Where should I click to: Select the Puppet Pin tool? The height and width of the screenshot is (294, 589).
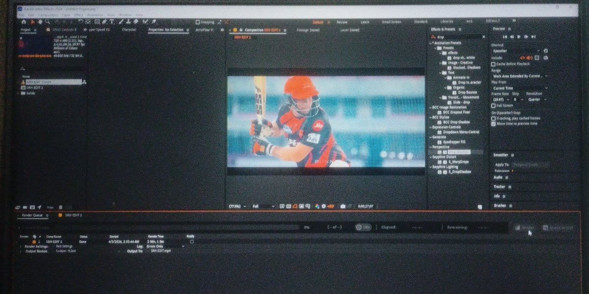[x=154, y=22]
